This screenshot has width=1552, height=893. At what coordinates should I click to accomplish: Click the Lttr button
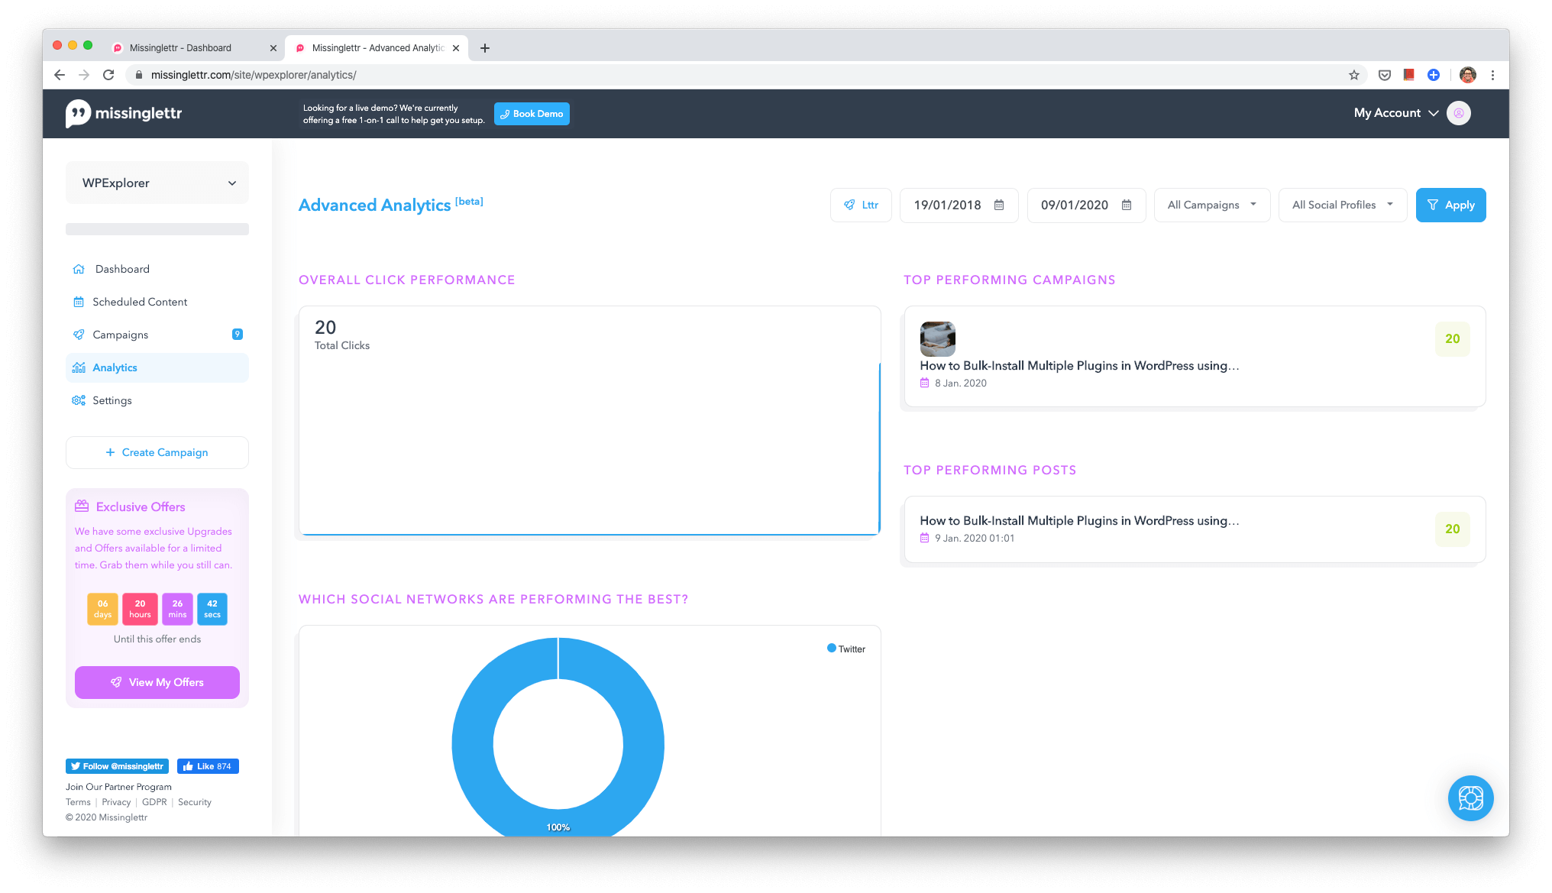click(861, 205)
